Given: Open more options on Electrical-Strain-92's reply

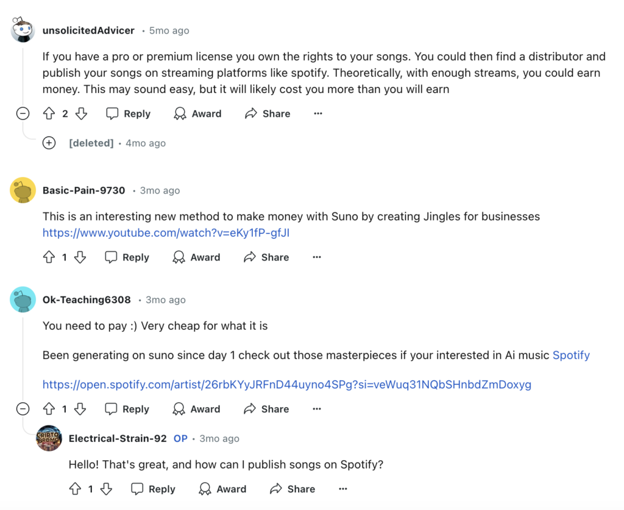Looking at the screenshot, I should click(343, 489).
